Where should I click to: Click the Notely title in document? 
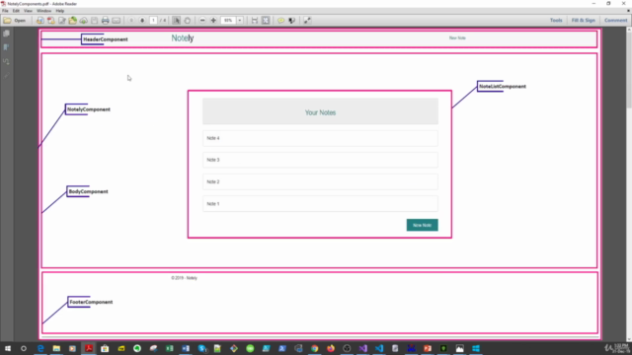click(183, 38)
